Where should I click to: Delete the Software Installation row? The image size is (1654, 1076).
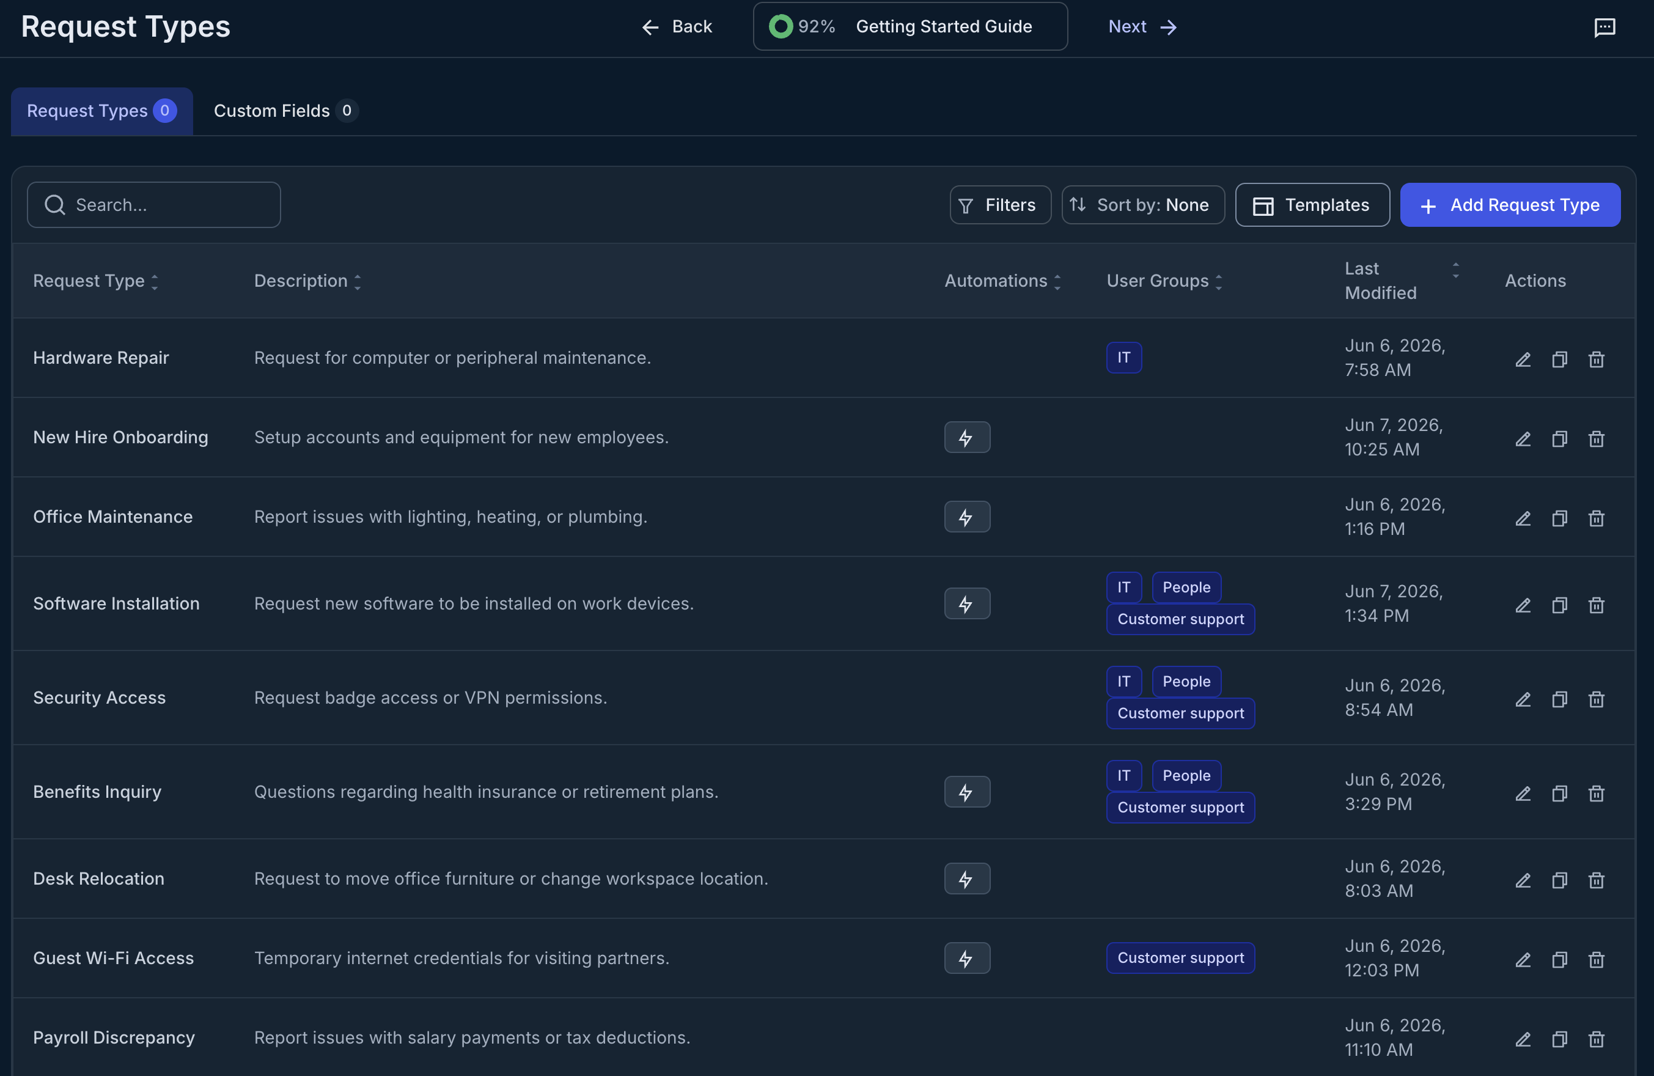click(1597, 605)
